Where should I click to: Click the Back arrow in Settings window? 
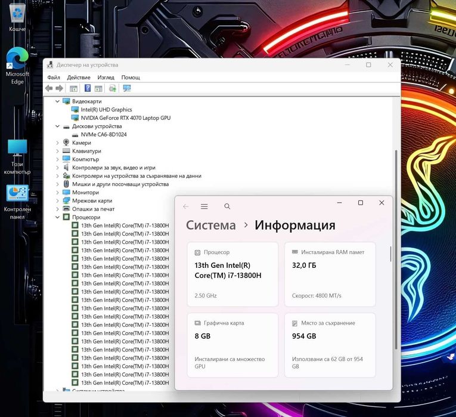tap(186, 206)
